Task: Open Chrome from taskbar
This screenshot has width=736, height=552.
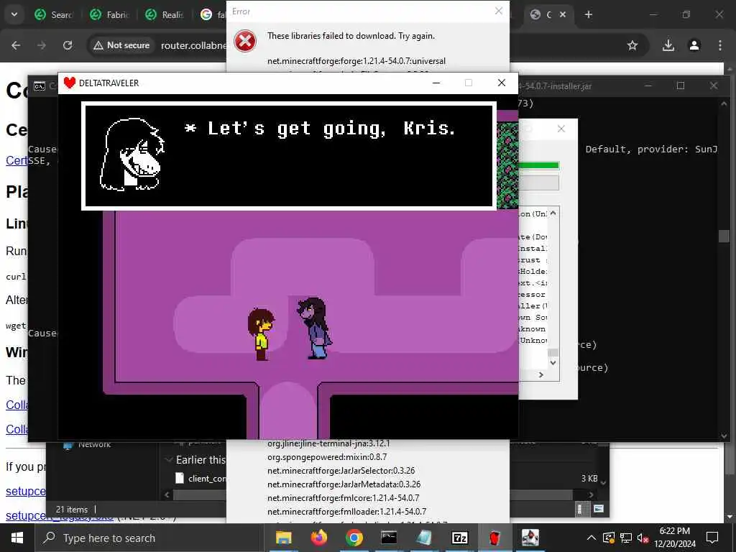Action: [354, 538]
